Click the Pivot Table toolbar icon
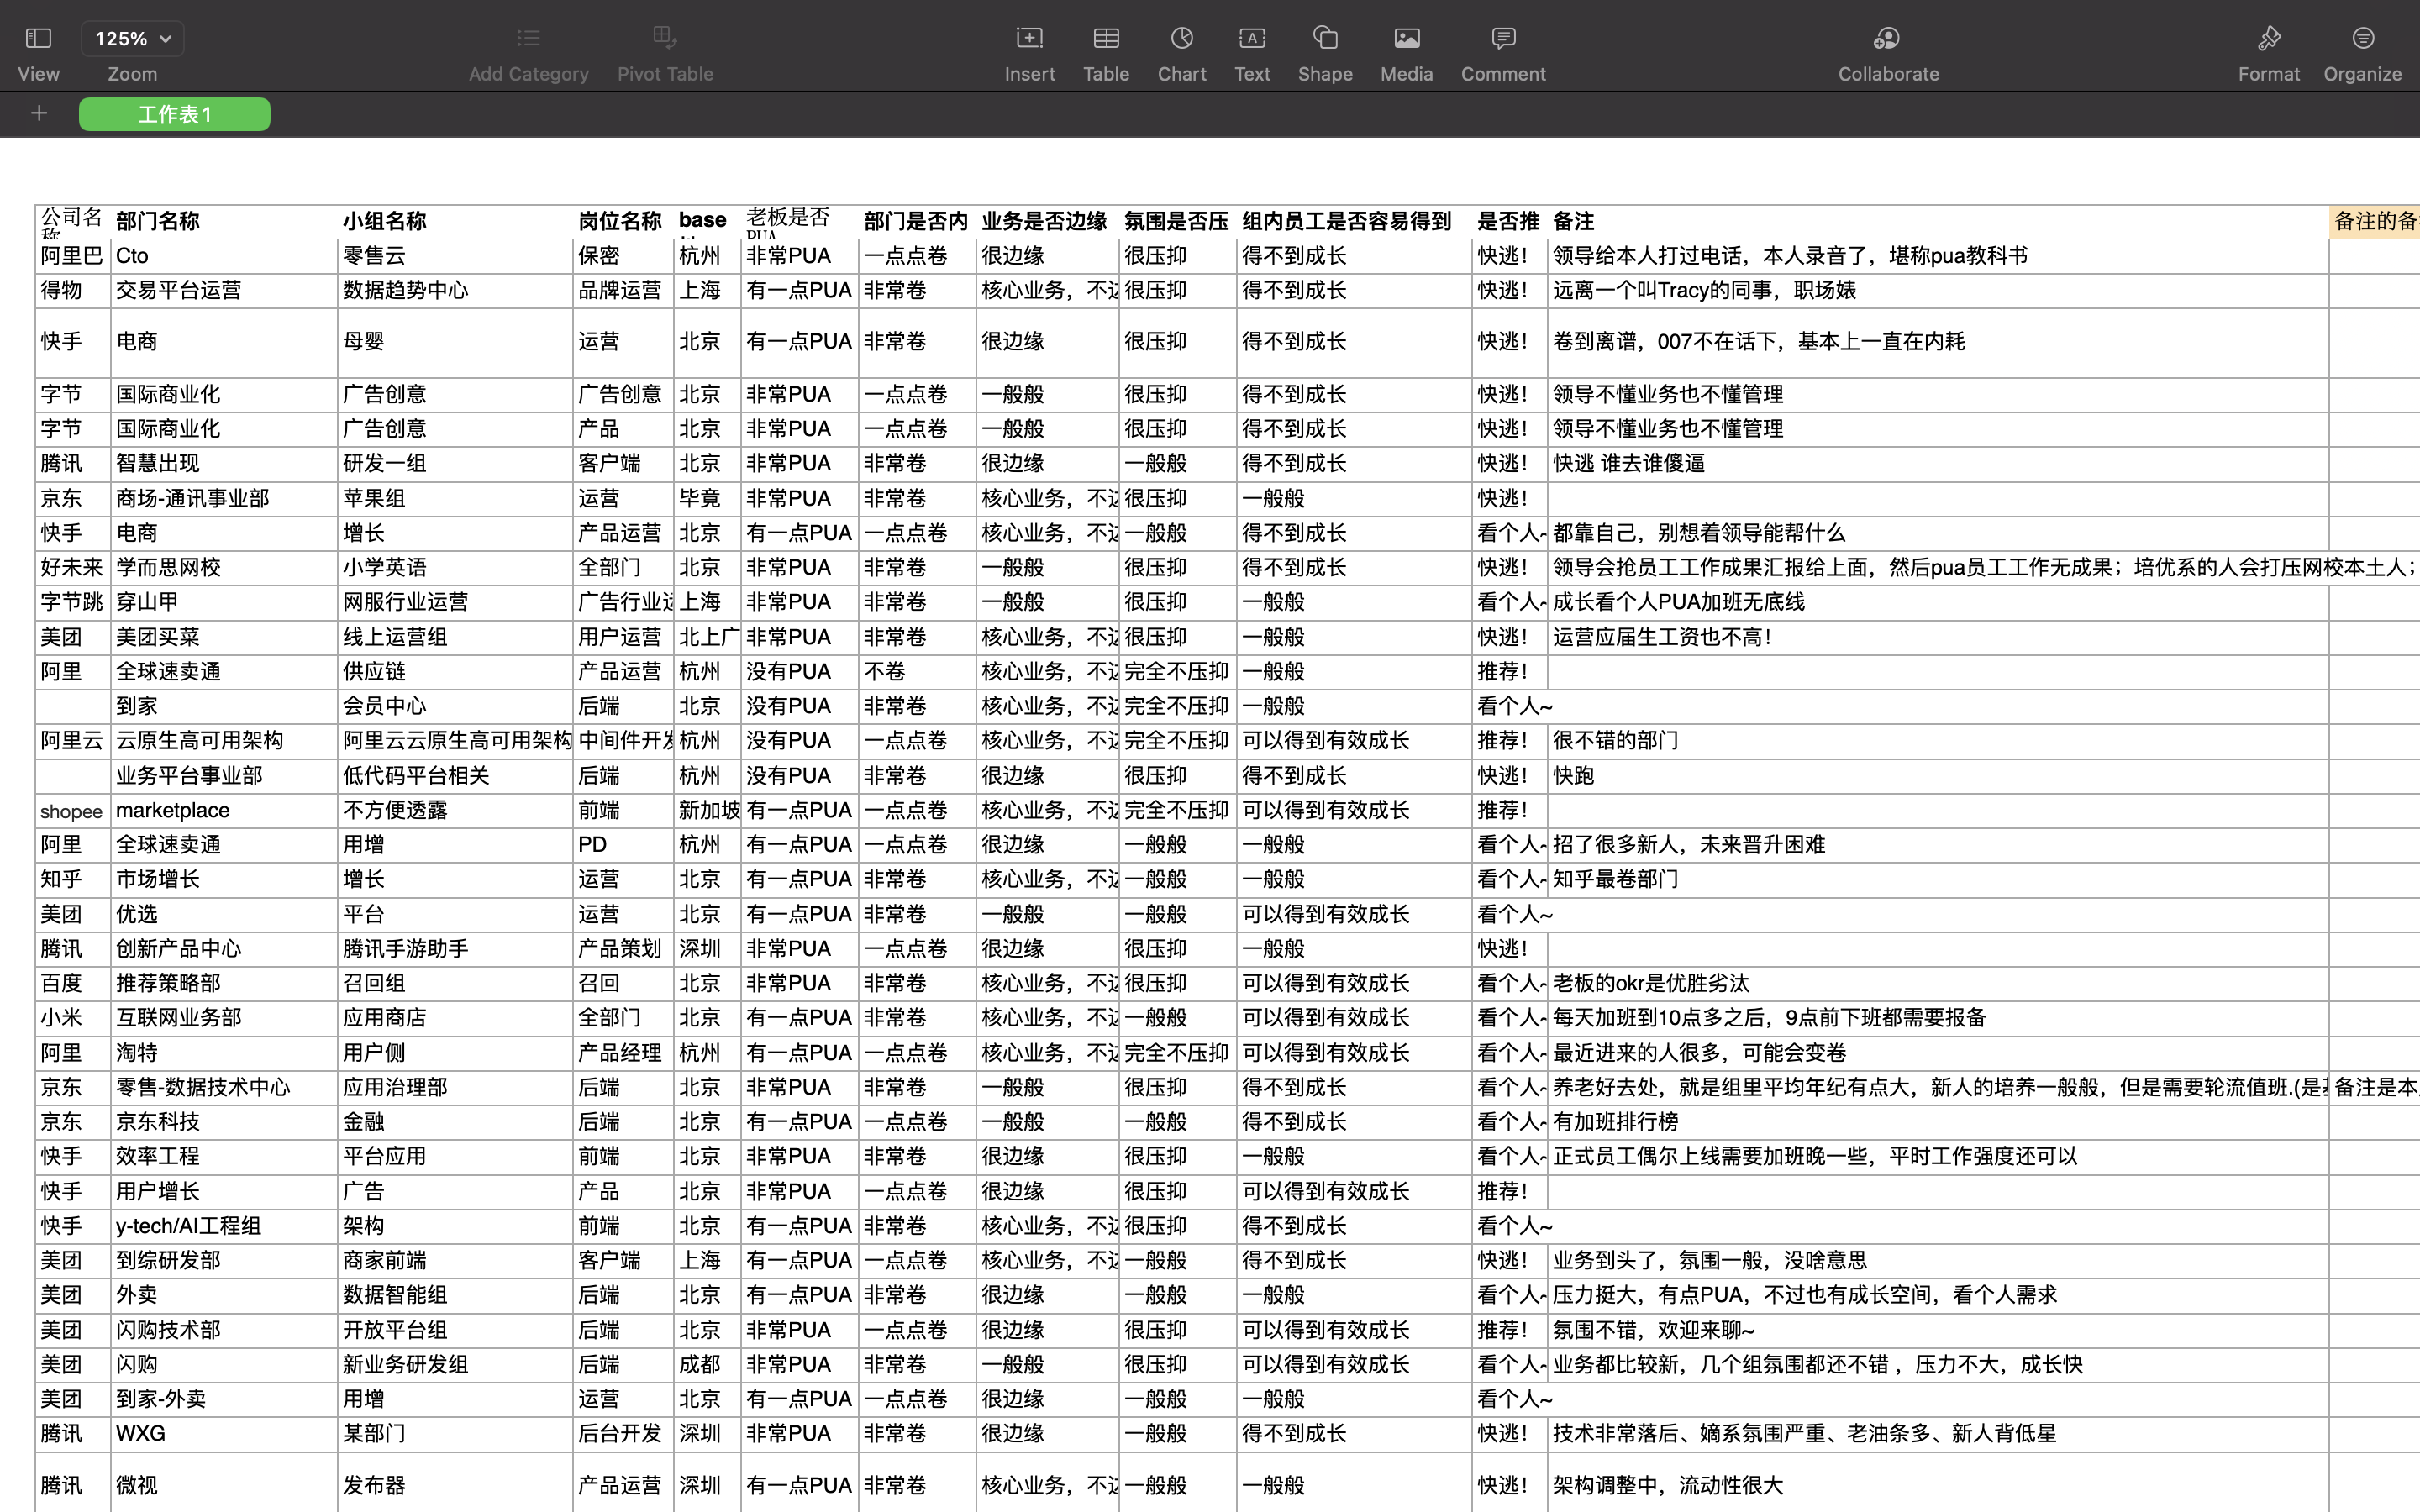This screenshot has height=1512, width=2420. pos(665,39)
